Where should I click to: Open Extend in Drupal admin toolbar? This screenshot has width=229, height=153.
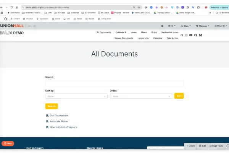(x=56, y=19)
